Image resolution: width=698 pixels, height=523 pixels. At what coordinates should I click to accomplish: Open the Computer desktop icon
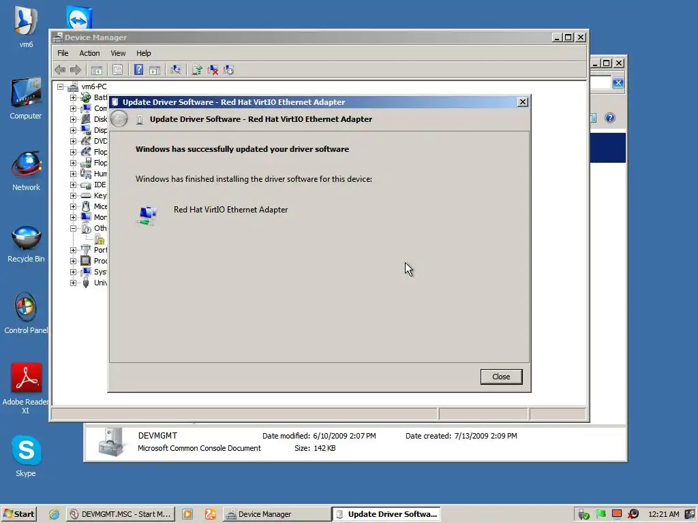26,98
